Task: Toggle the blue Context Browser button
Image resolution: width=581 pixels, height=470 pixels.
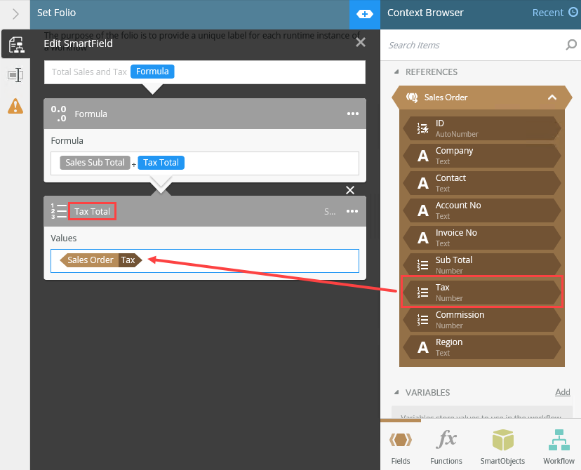Action: click(365, 14)
